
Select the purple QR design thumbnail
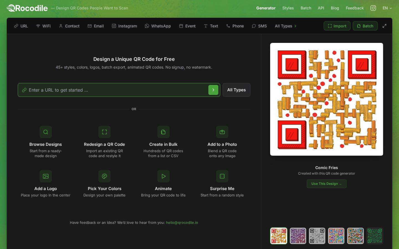point(298,236)
